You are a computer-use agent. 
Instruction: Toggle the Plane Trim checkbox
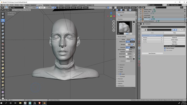pyautogui.click(x=134, y=59)
